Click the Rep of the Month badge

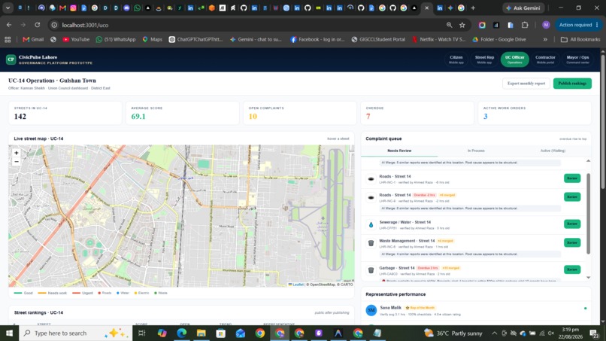[420, 308]
